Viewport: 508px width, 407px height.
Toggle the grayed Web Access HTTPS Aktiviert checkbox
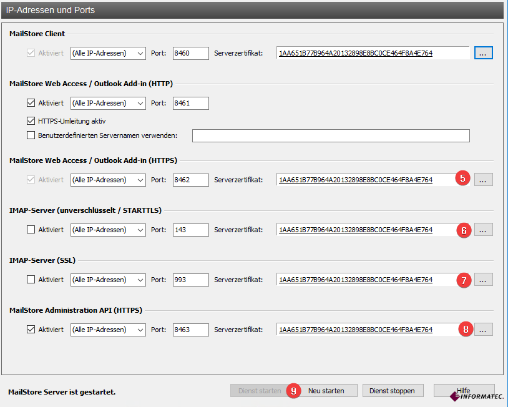[x=31, y=180]
